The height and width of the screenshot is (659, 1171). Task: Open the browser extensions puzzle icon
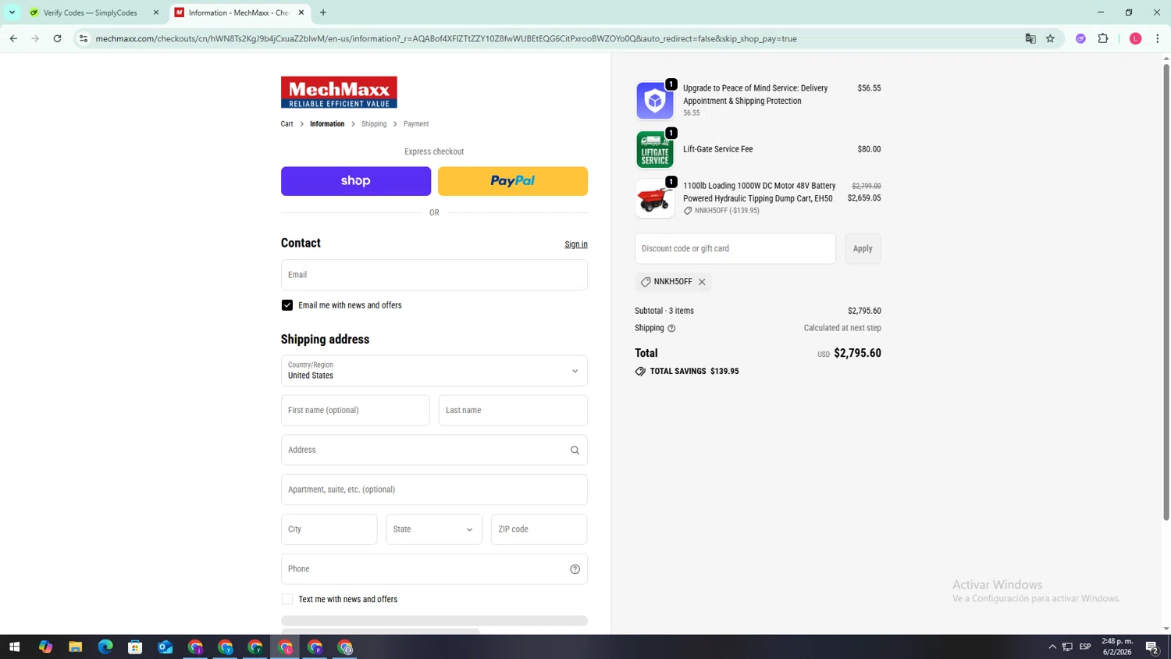[x=1103, y=38]
